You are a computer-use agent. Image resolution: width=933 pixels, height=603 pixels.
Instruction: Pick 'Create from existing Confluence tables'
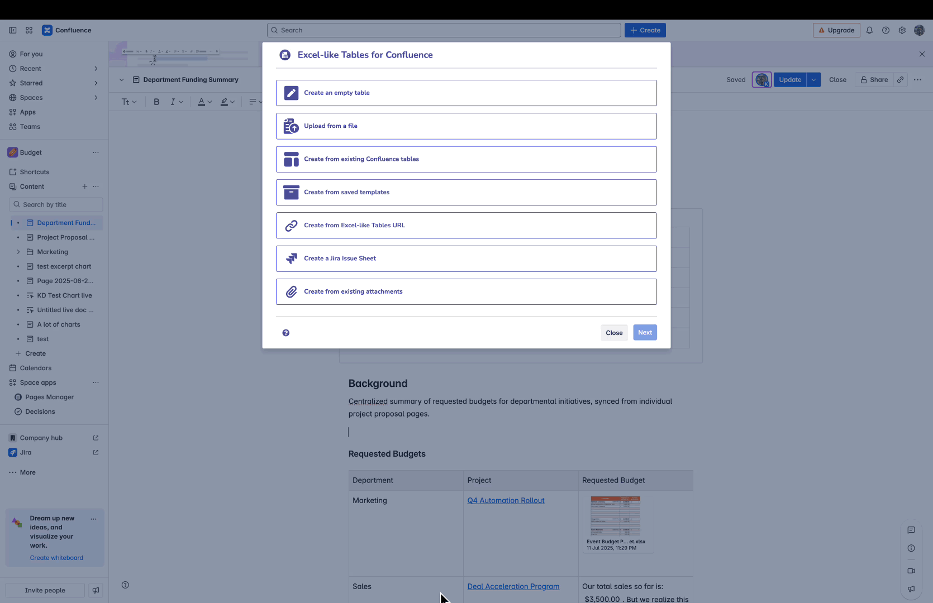click(x=466, y=159)
